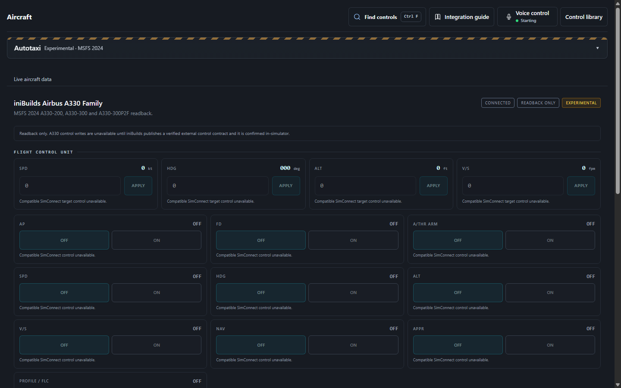This screenshot has height=388, width=621.
Task: Set NAV to ON
Action: [353, 345]
